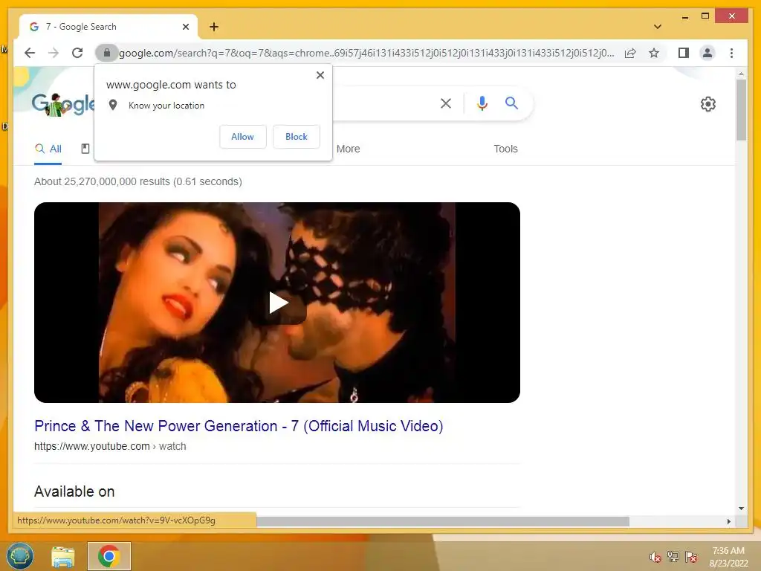Open the Windows Start button
The height and width of the screenshot is (571, 761).
[20, 556]
